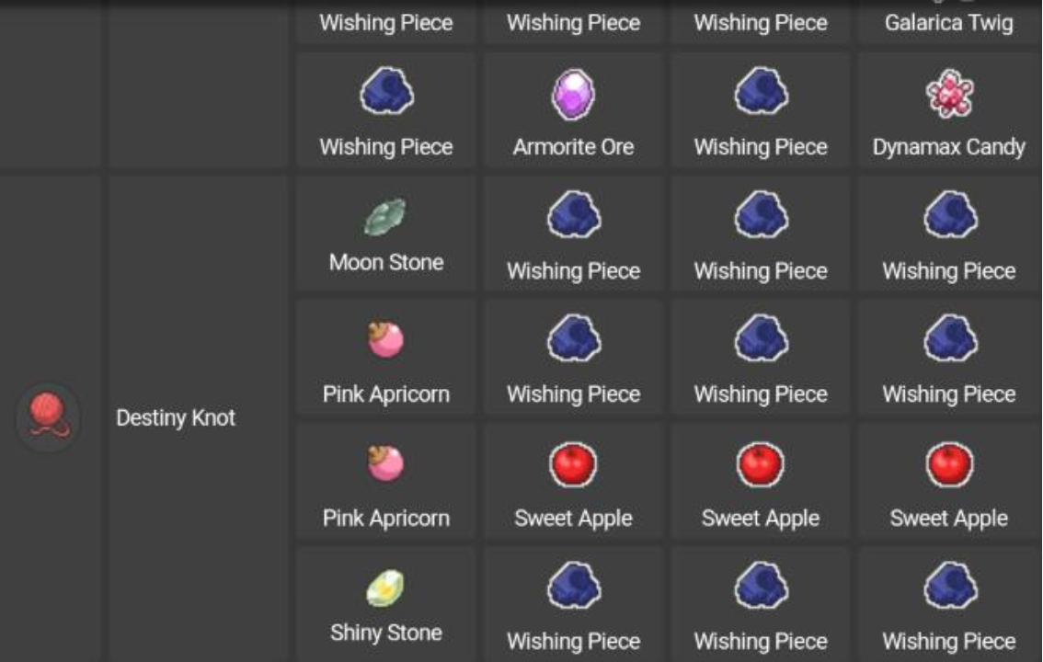Click the Wishing Piece icon directly below Dynamax Candy

(x=948, y=218)
